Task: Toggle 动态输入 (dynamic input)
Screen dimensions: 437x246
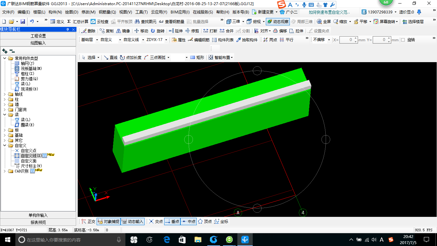Action: 133,221
